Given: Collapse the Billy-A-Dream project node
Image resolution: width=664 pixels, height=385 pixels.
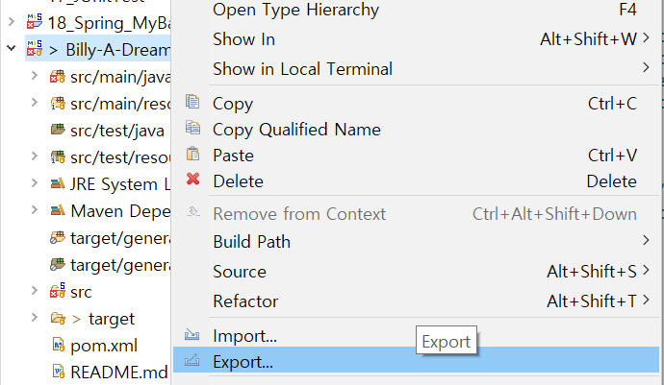Looking at the screenshot, I should point(12,48).
